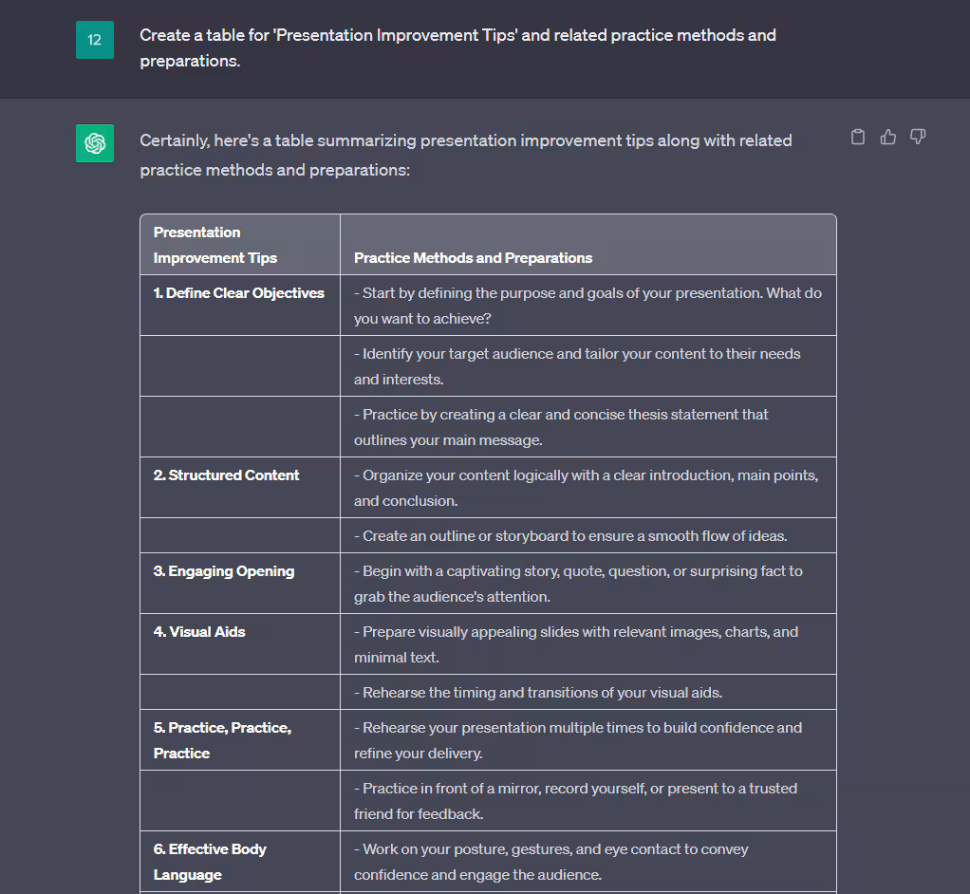Click the 'Practice in front of a mirror' cell

tap(575, 801)
